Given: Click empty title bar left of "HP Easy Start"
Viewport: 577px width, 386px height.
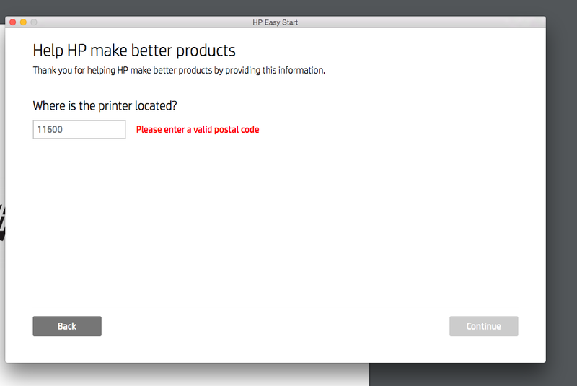Looking at the screenshot, I should click(x=144, y=22).
